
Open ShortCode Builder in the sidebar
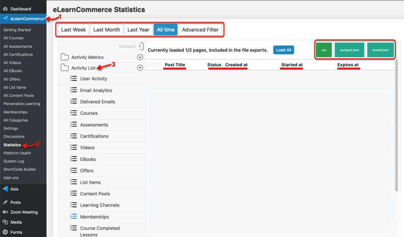(20, 169)
